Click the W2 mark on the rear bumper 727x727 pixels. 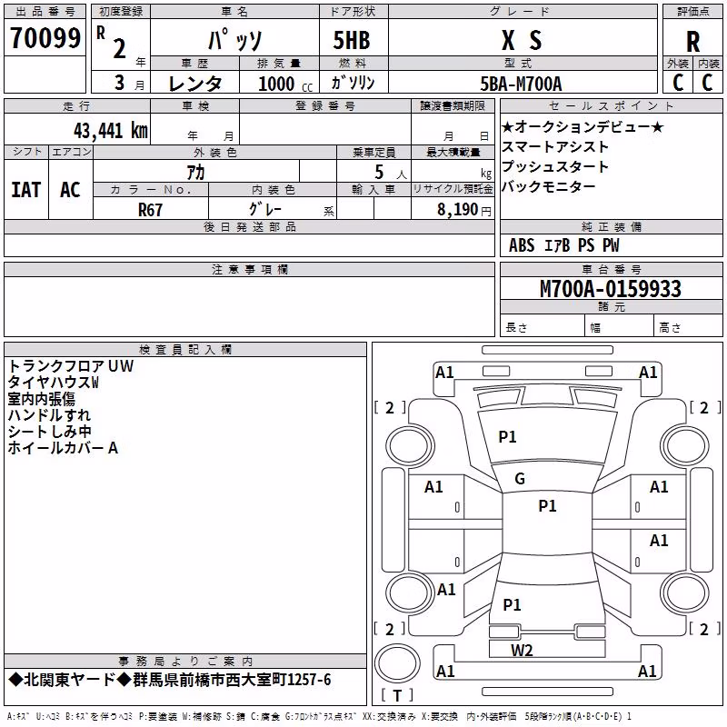click(x=522, y=651)
